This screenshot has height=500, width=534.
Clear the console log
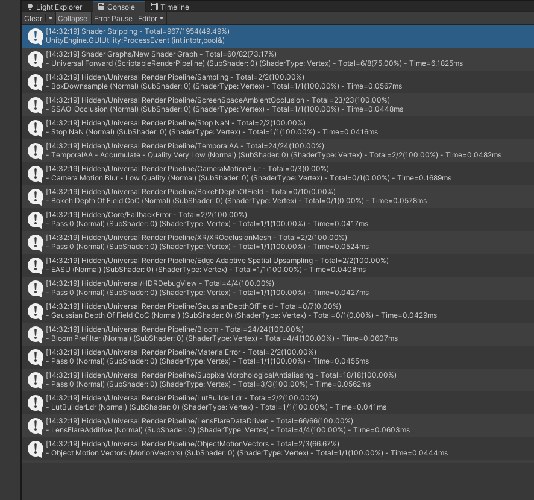click(x=33, y=19)
